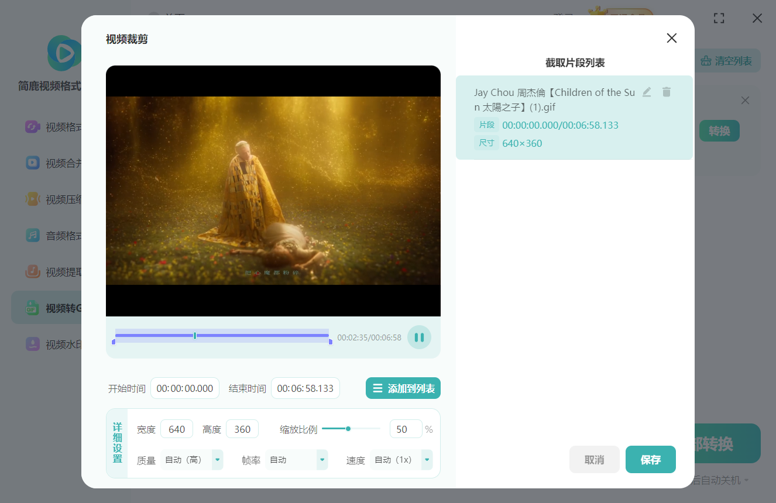
Task: Edit the GIF clip name with pencil icon
Action: (647, 92)
